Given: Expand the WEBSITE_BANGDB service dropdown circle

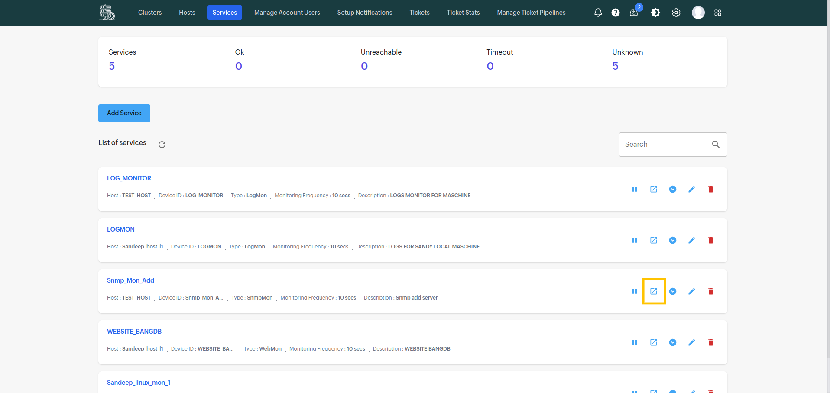Looking at the screenshot, I should [673, 342].
